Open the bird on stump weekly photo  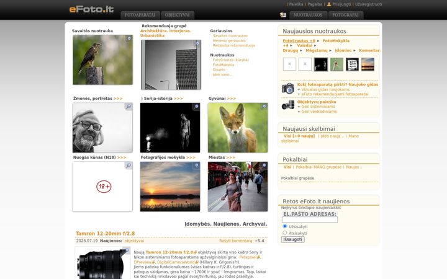pyautogui.click(x=102, y=60)
